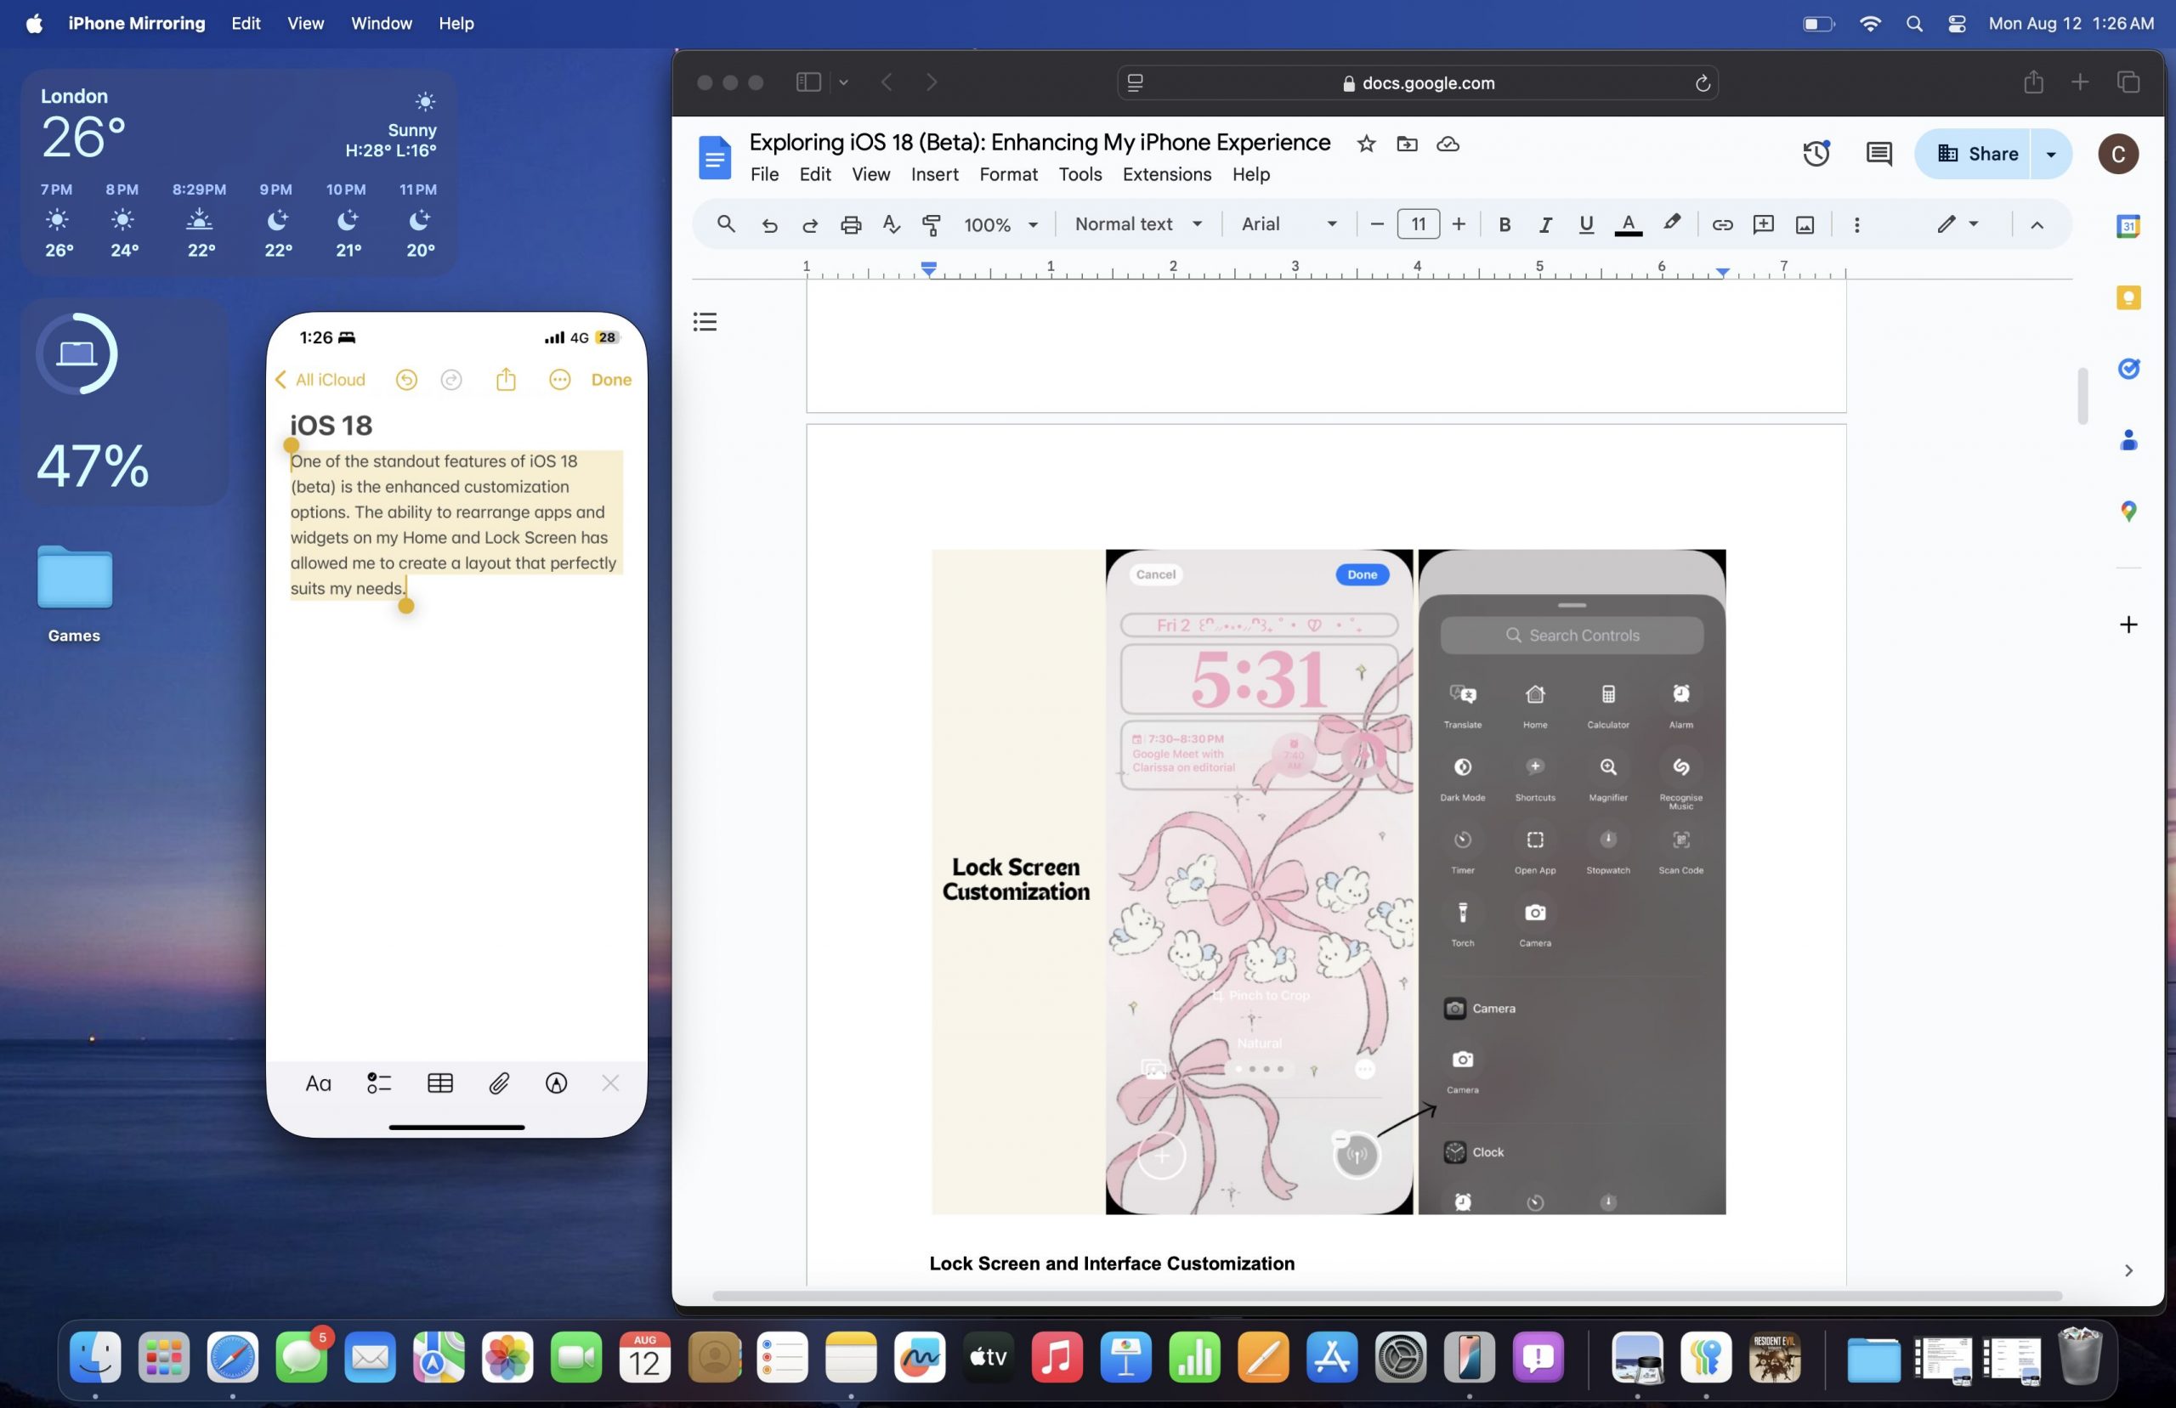Open Google Tasks in side panel
The image size is (2176, 1408).
[x=2128, y=369]
